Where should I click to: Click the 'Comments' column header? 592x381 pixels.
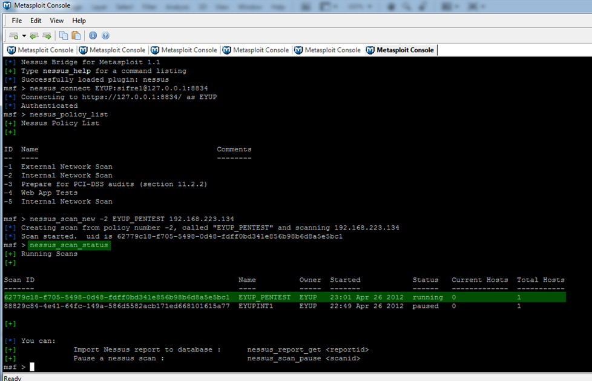[x=234, y=149]
